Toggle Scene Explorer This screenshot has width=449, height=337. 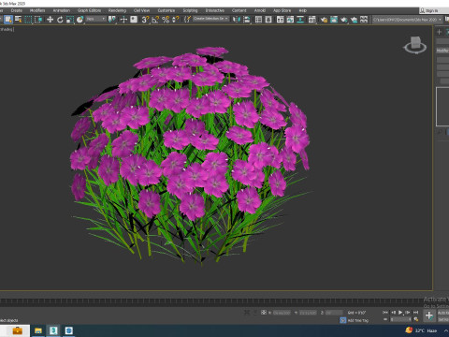point(258,20)
